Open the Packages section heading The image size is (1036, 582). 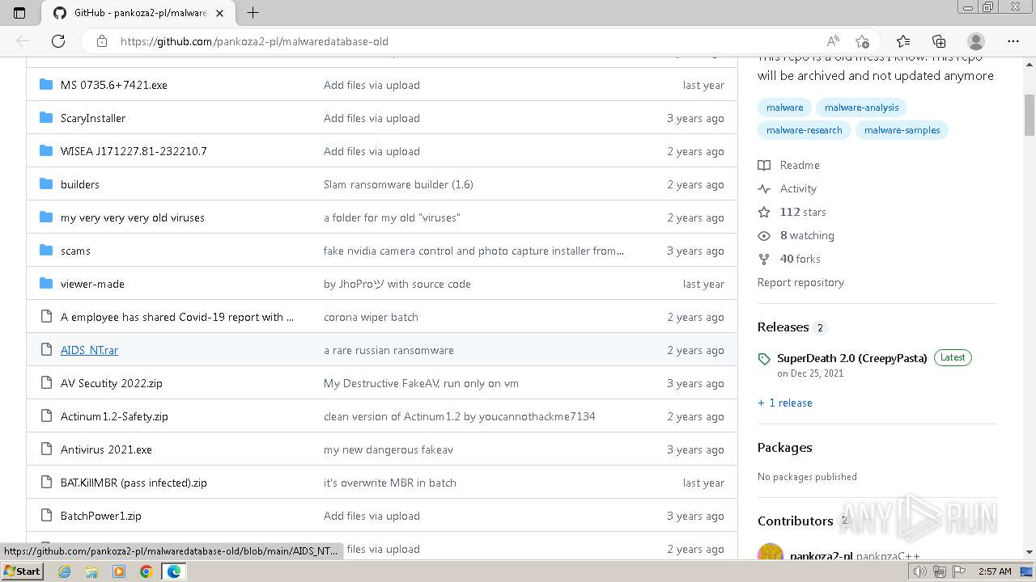785,447
